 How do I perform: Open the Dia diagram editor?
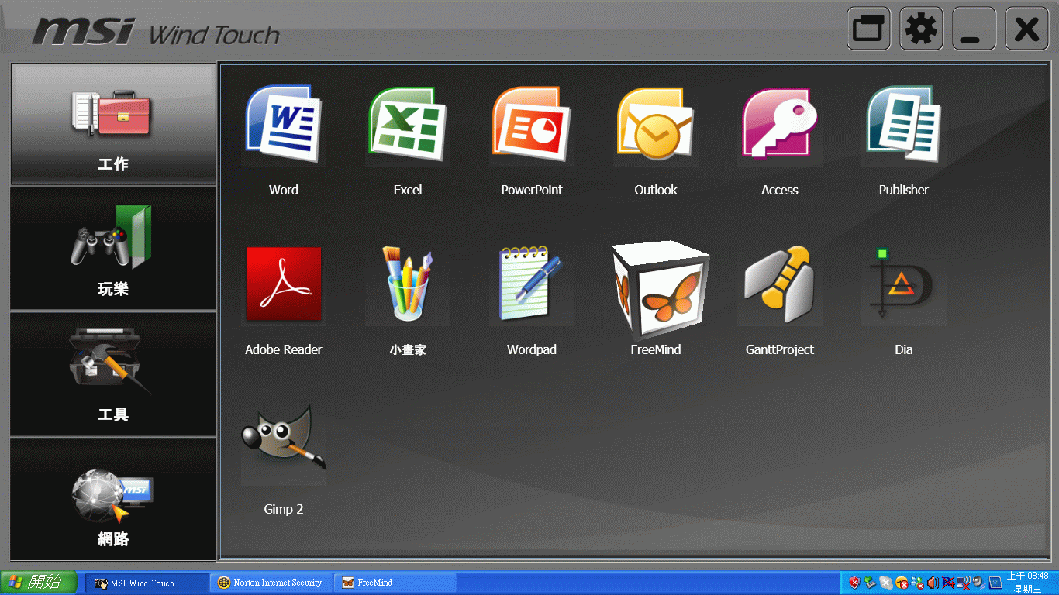904,284
